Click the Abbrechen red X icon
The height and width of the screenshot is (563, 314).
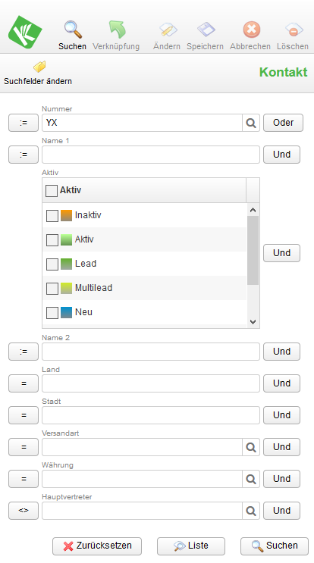tap(252, 30)
